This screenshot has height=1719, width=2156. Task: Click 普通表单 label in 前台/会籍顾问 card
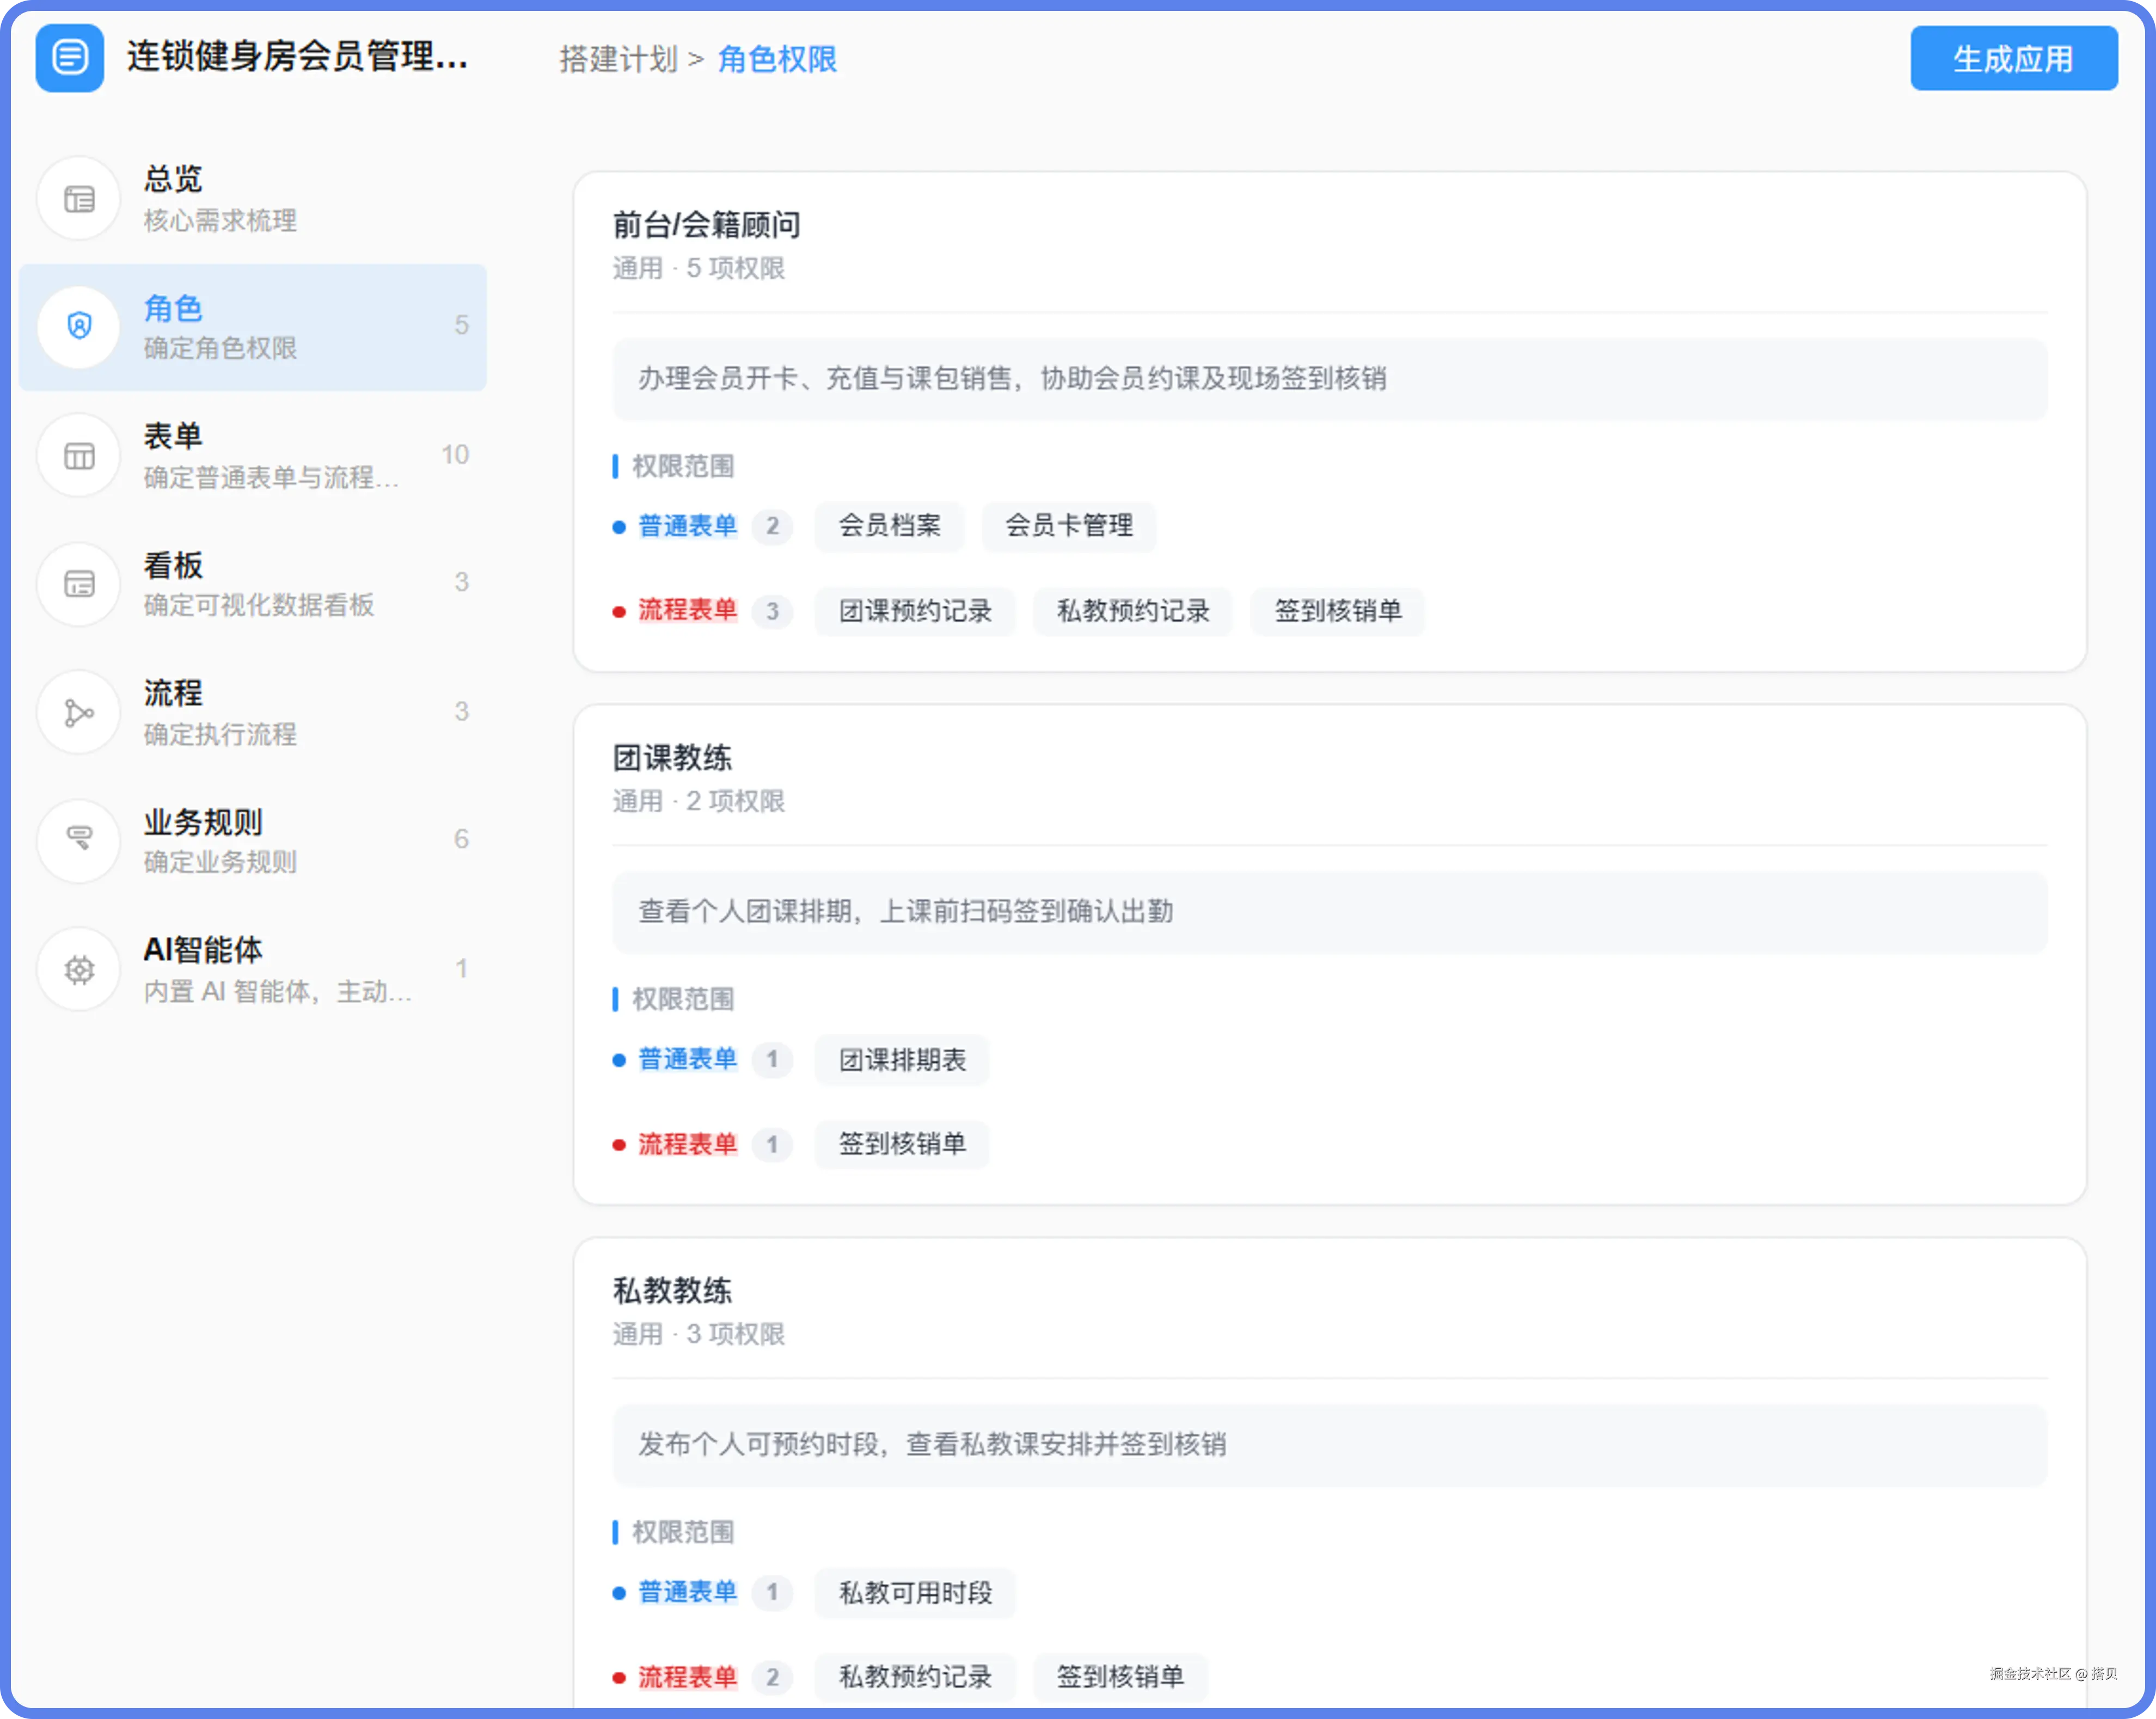pyautogui.click(x=687, y=526)
